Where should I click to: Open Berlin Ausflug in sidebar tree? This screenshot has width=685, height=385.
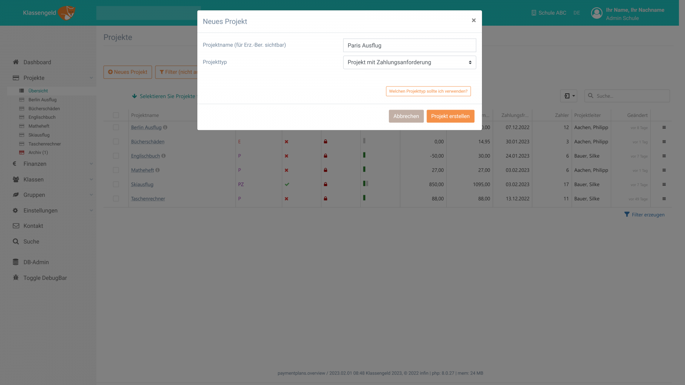click(42, 100)
